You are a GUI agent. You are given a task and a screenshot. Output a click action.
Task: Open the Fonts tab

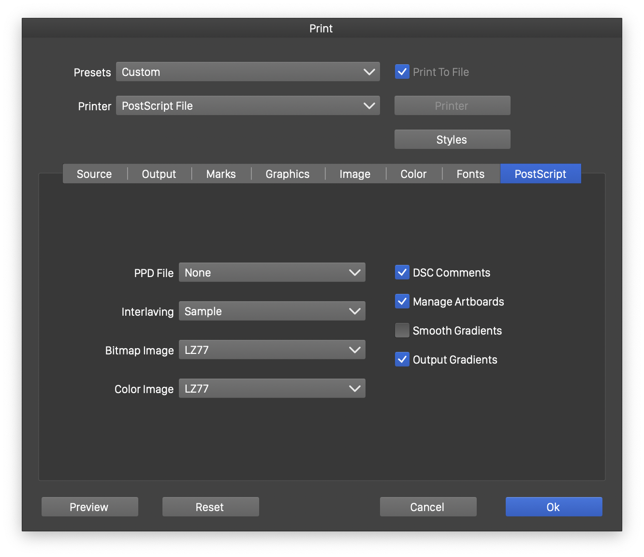470,174
